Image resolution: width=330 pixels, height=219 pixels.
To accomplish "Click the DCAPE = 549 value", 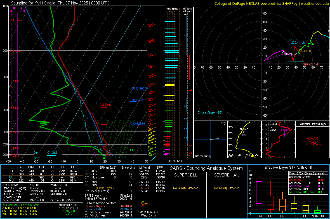I will (x=11, y=197).
